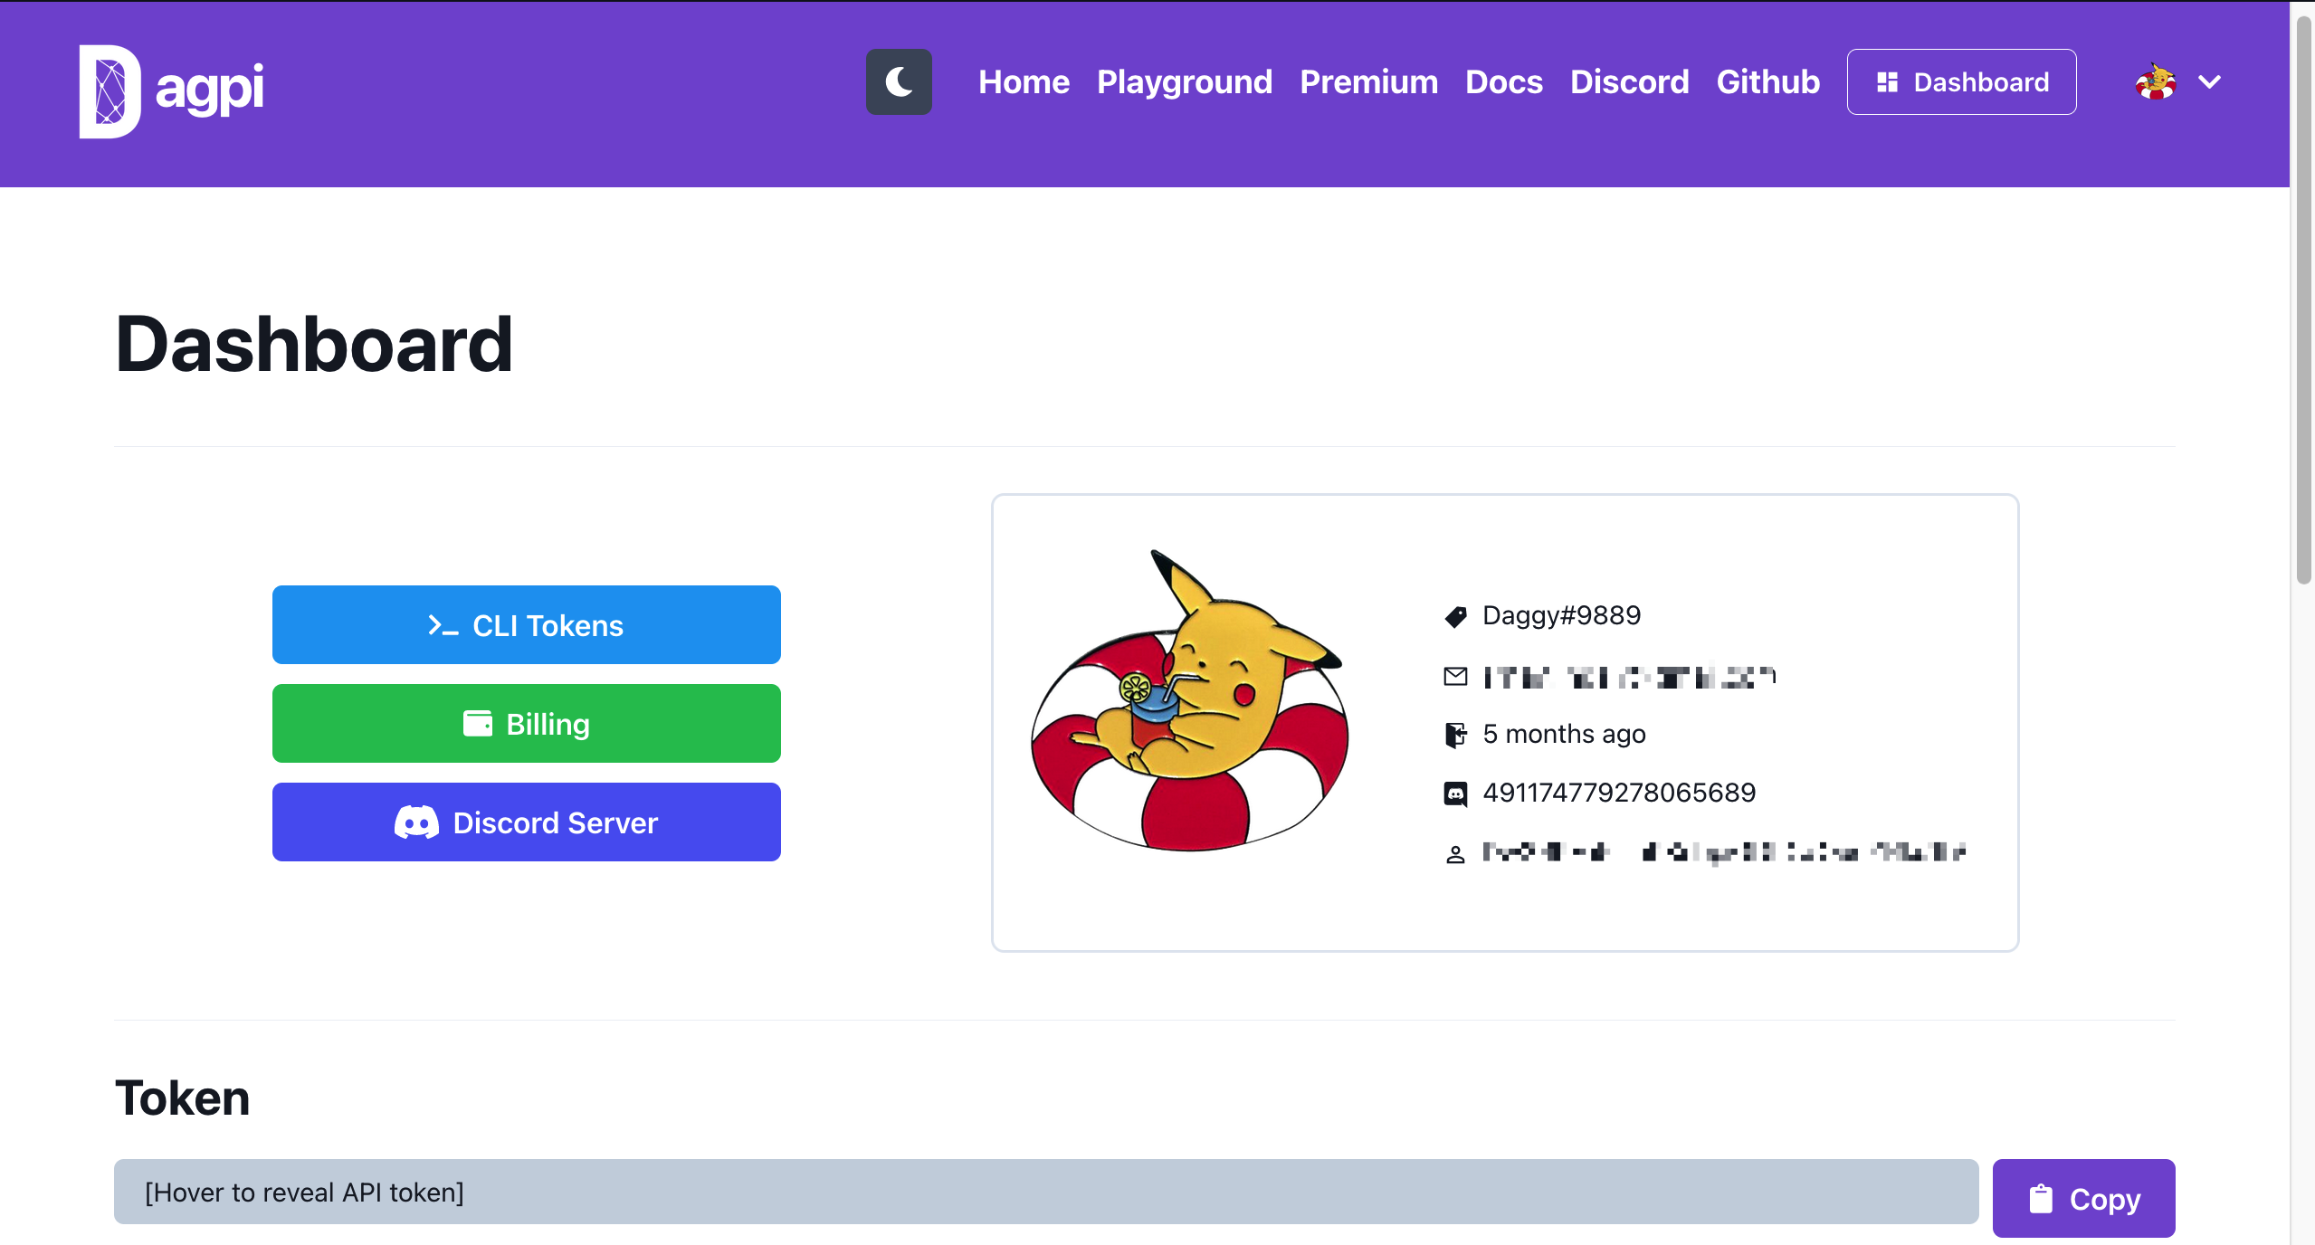The image size is (2315, 1245).
Task: Toggle dark mode with the moon icon
Action: click(898, 81)
